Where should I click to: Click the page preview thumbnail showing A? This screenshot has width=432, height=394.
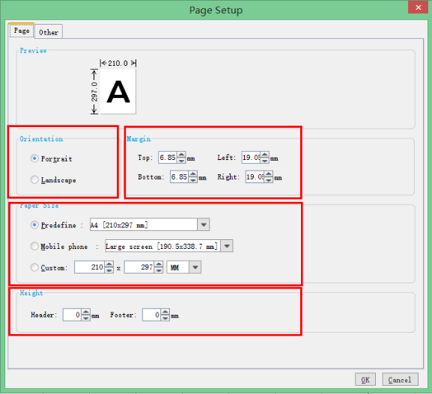(118, 91)
